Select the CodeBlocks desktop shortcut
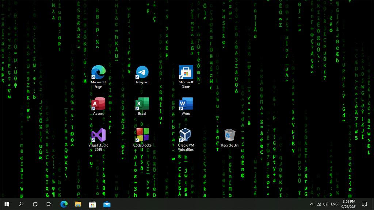This screenshot has height=210, width=374. click(x=142, y=137)
